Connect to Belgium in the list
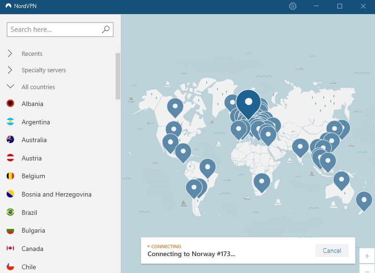This screenshot has height=273, width=375. (33, 176)
